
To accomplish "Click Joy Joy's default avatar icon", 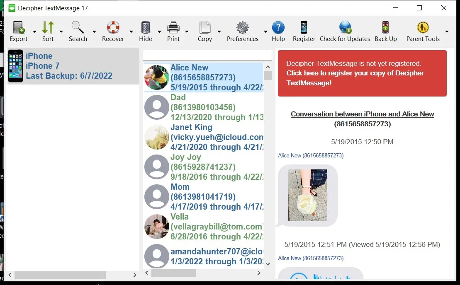I will coord(157,167).
